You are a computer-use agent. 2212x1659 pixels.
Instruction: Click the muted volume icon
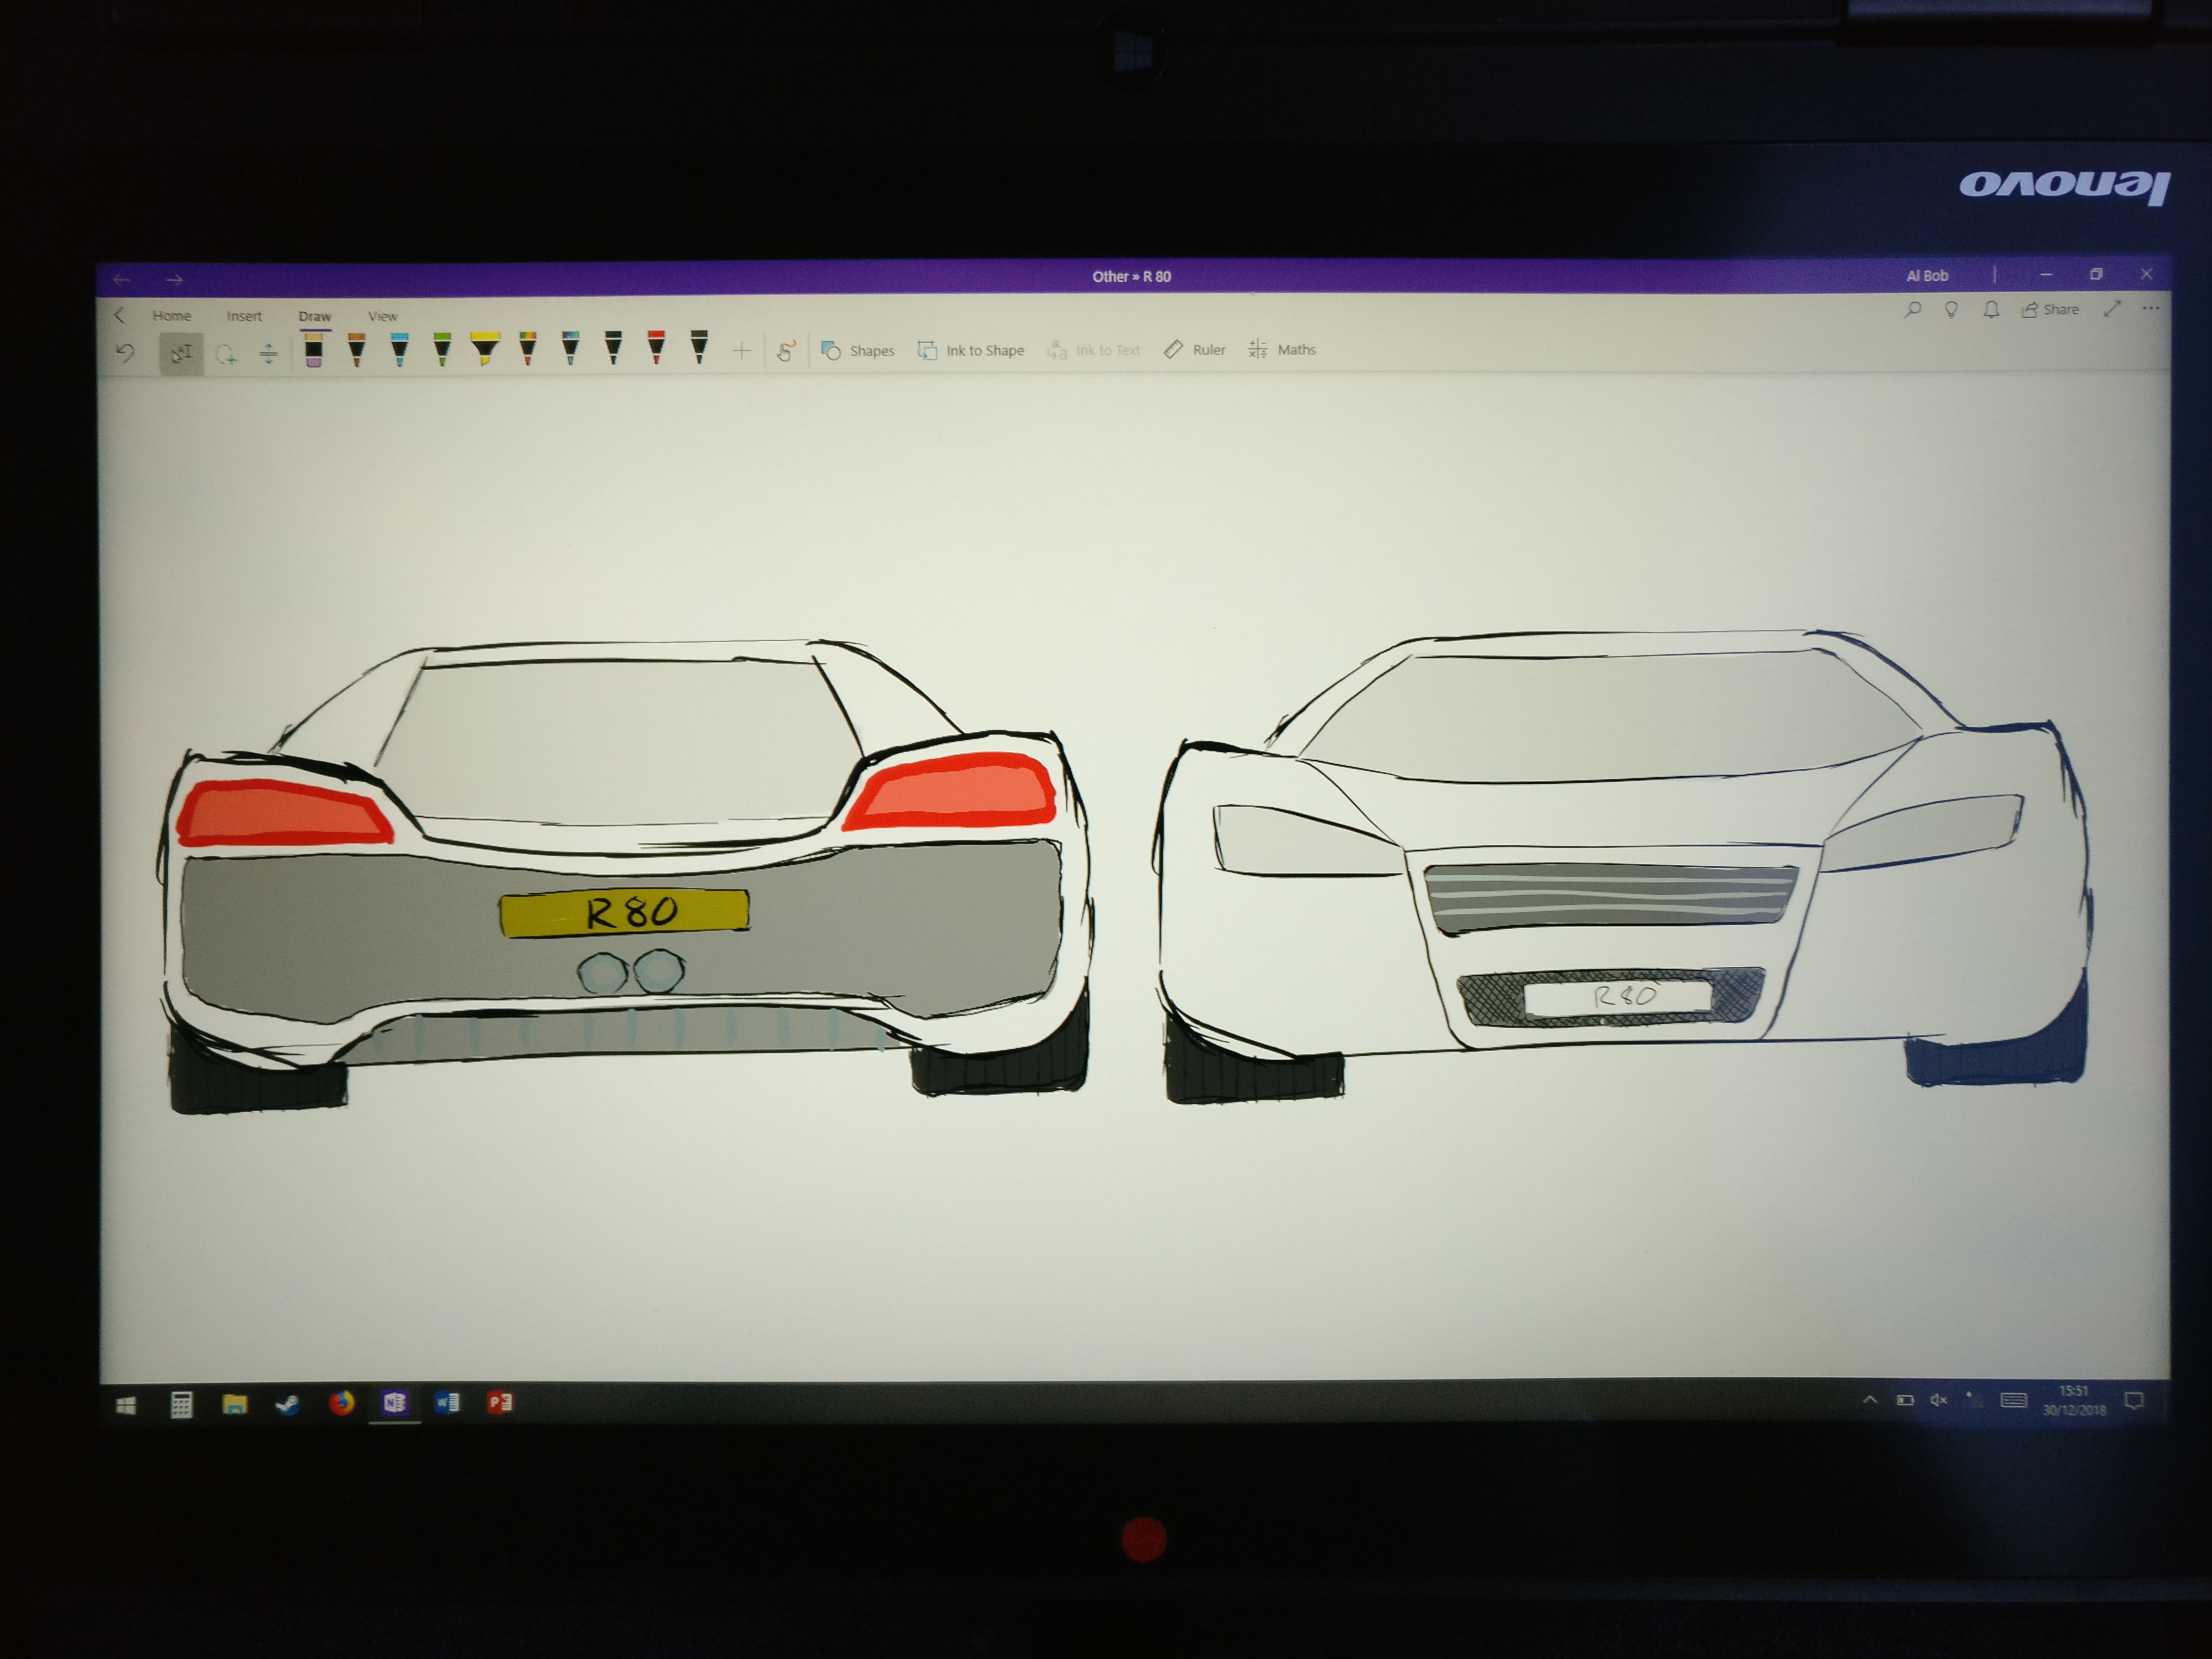1939,1400
